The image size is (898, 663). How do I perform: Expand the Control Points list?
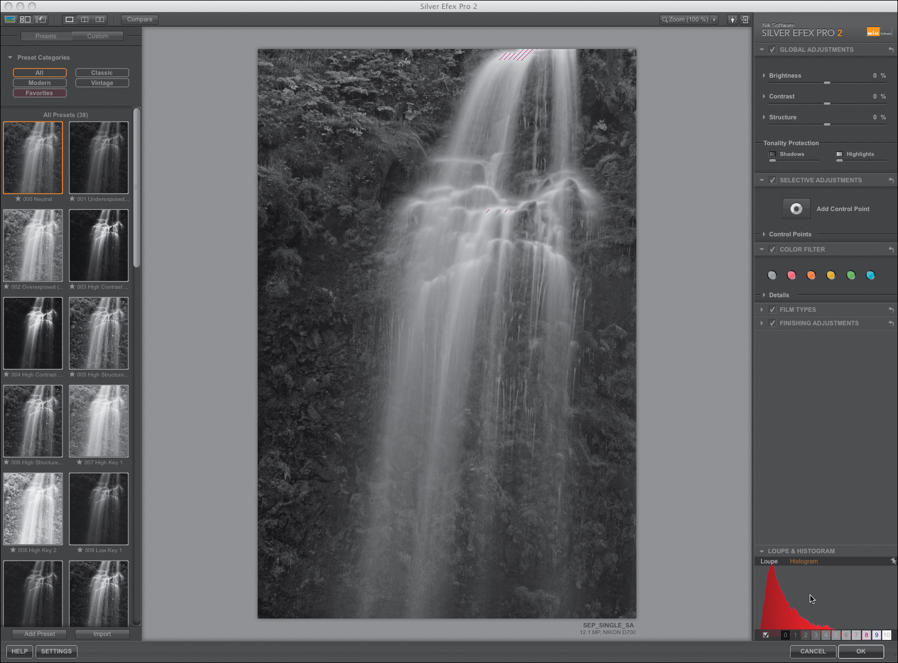click(x=764, y=234)
